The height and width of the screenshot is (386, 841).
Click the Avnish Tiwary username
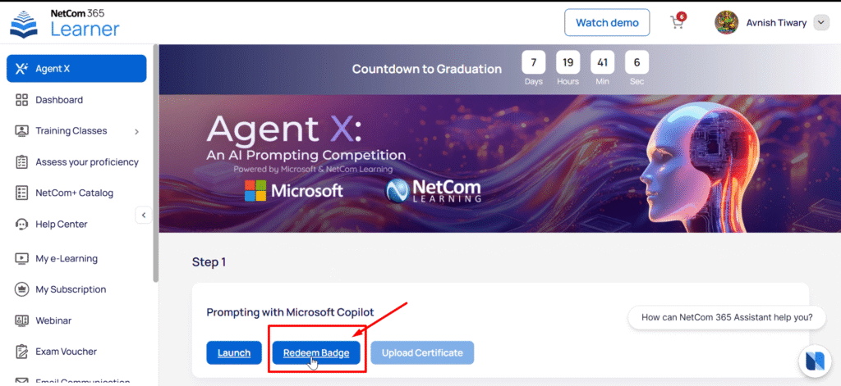tap(776, 22)
